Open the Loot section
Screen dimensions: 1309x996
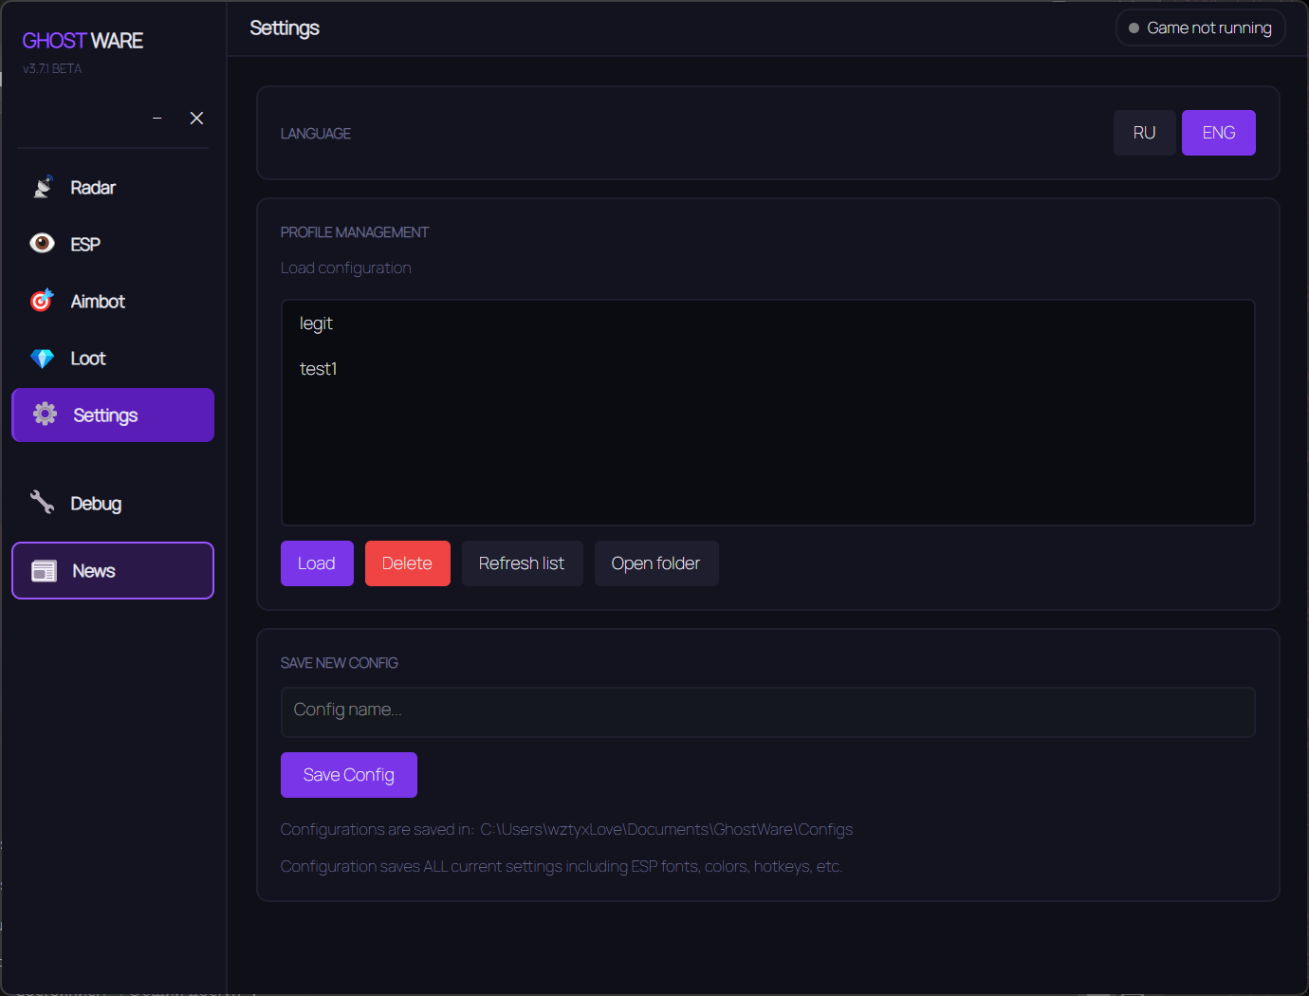click(x=113, y=359)
